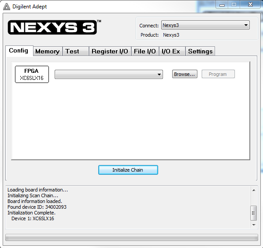Expand the FPGA configuration file dropdown
This screenshot has width=263, height=248.
[109, 75]
